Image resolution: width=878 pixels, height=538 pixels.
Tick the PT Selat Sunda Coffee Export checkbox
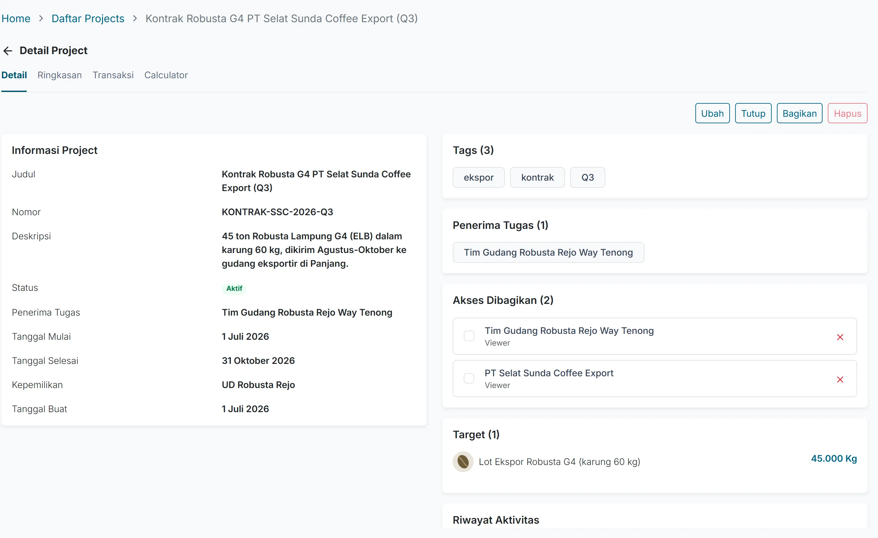coord(469,378)
